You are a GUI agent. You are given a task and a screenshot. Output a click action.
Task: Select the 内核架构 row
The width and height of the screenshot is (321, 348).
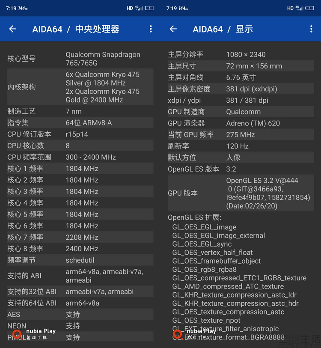[x=80, y=87]
